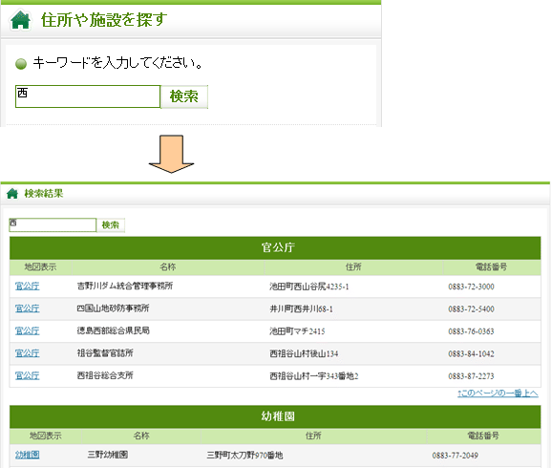
Task: Click the 電話番号 column header in 官公庁 table
Action: coord(492,266)
